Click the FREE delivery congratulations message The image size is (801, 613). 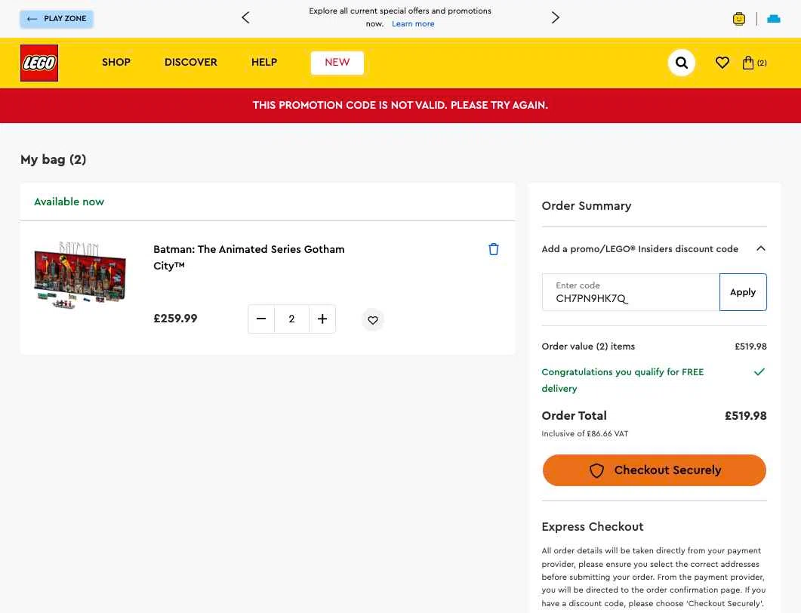pyautogui.click(x=623, y=380)
